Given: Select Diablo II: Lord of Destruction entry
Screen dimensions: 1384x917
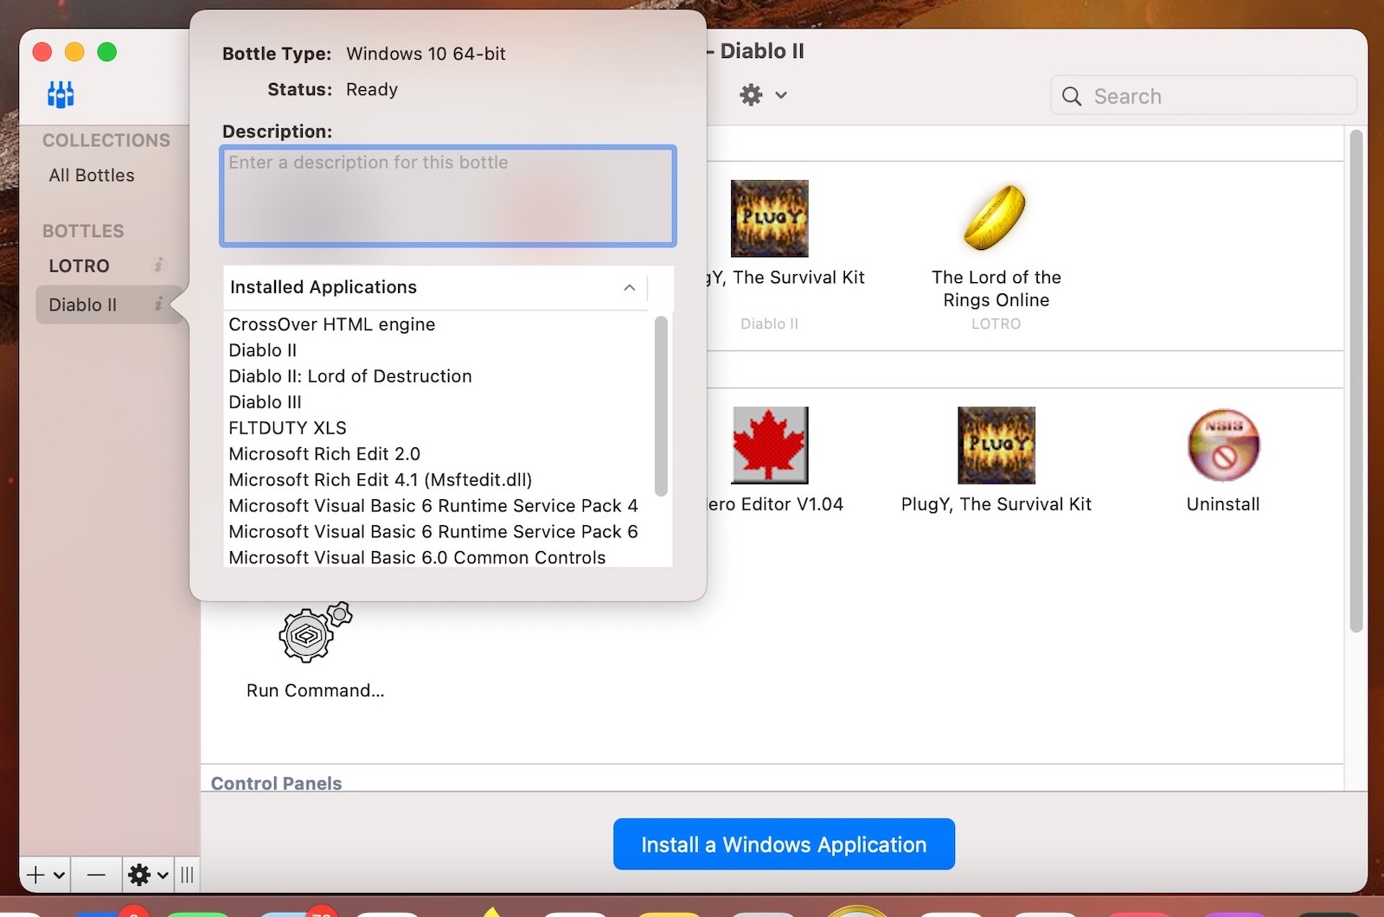Looking at the screenshot, I should (350, 376).
